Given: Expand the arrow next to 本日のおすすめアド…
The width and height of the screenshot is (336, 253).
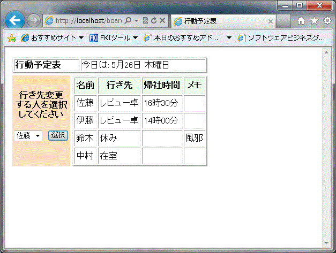Looking at the screenshot, I should (x=229, y=38).
